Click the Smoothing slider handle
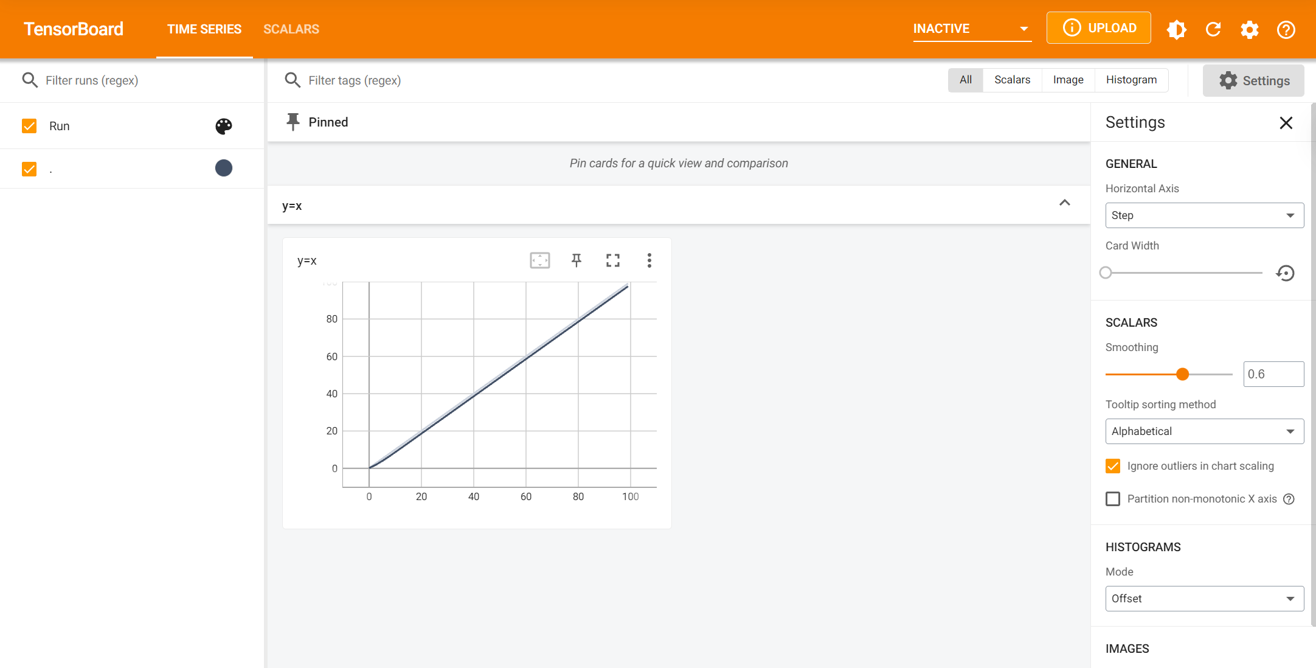Screen dimensions: 1316x668 coord(1182,374)
